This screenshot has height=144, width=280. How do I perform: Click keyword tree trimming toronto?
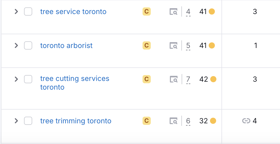click(x=76, y=121)
